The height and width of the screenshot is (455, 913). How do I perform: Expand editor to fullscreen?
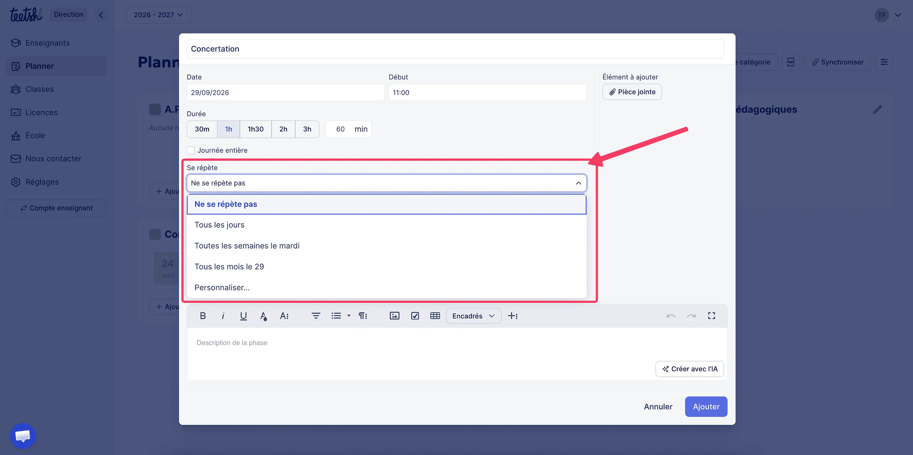point(711,316)
